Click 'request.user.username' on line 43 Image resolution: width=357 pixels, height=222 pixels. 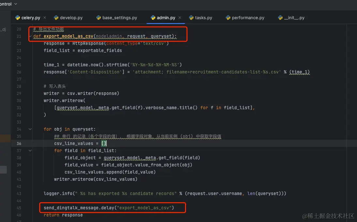point(215,194)
